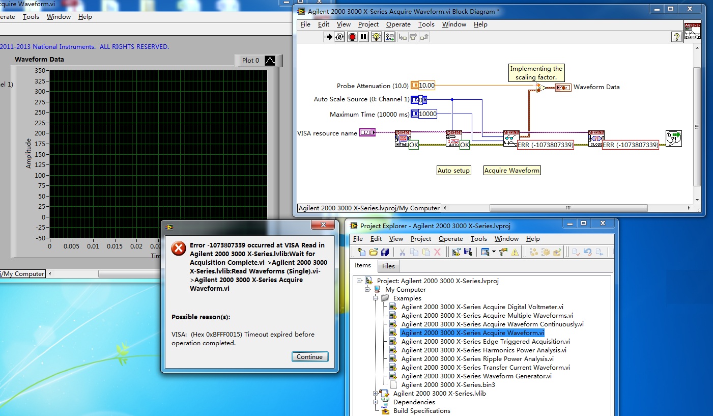This screenshot has width=713, height=416.
Task: Click the Probe Attenuation 10.00 terminal
Action: 423,86
